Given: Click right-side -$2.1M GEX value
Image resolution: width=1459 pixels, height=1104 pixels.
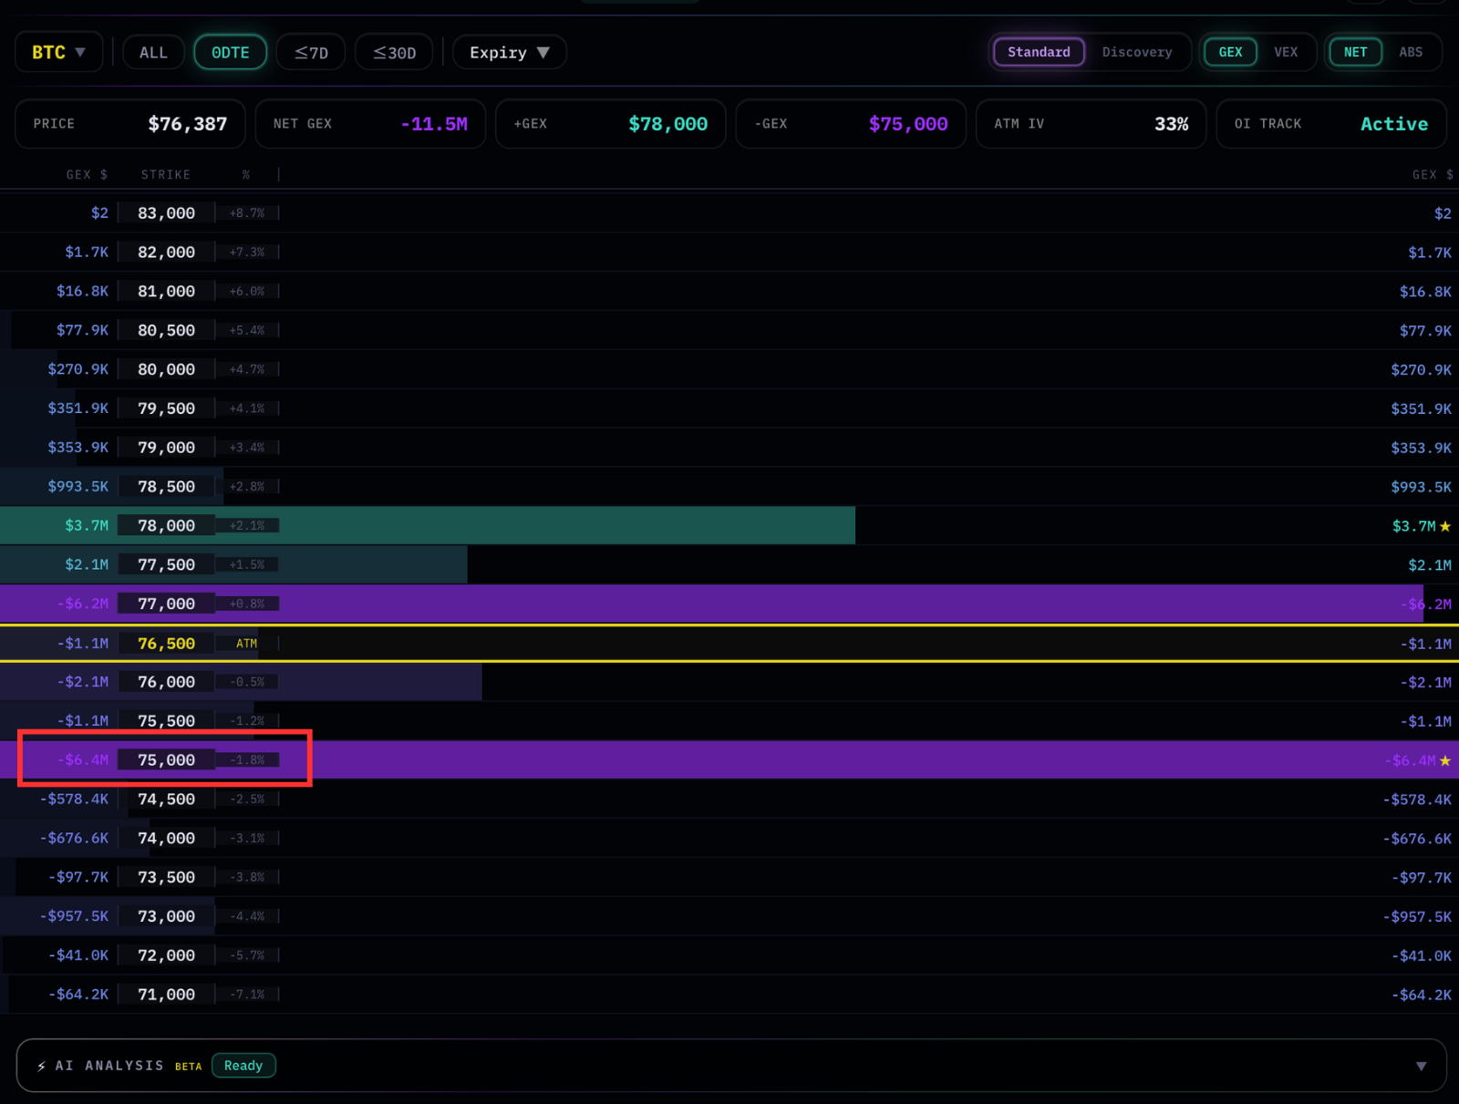Looking at the screenshot, I should 1425,683.
